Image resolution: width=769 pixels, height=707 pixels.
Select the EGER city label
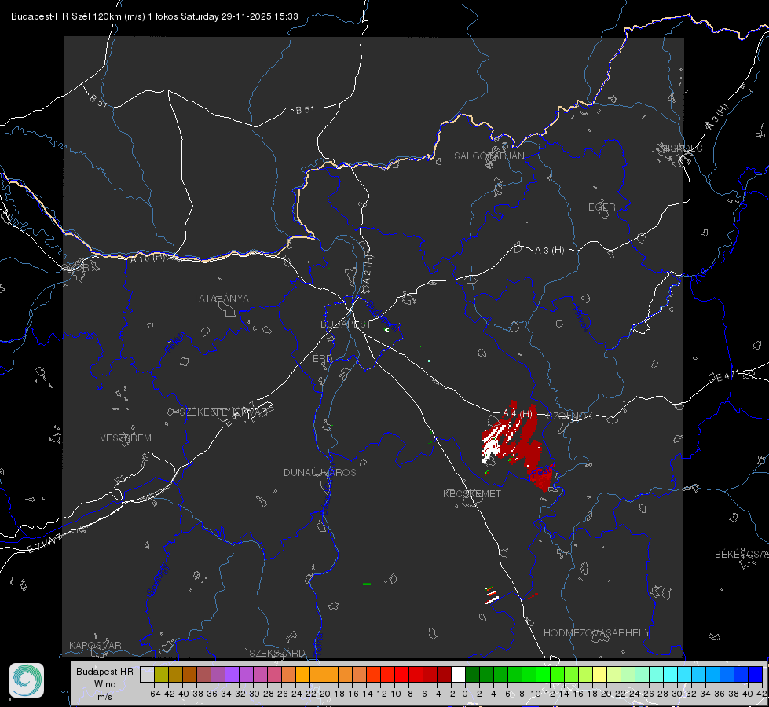point(602,207)
